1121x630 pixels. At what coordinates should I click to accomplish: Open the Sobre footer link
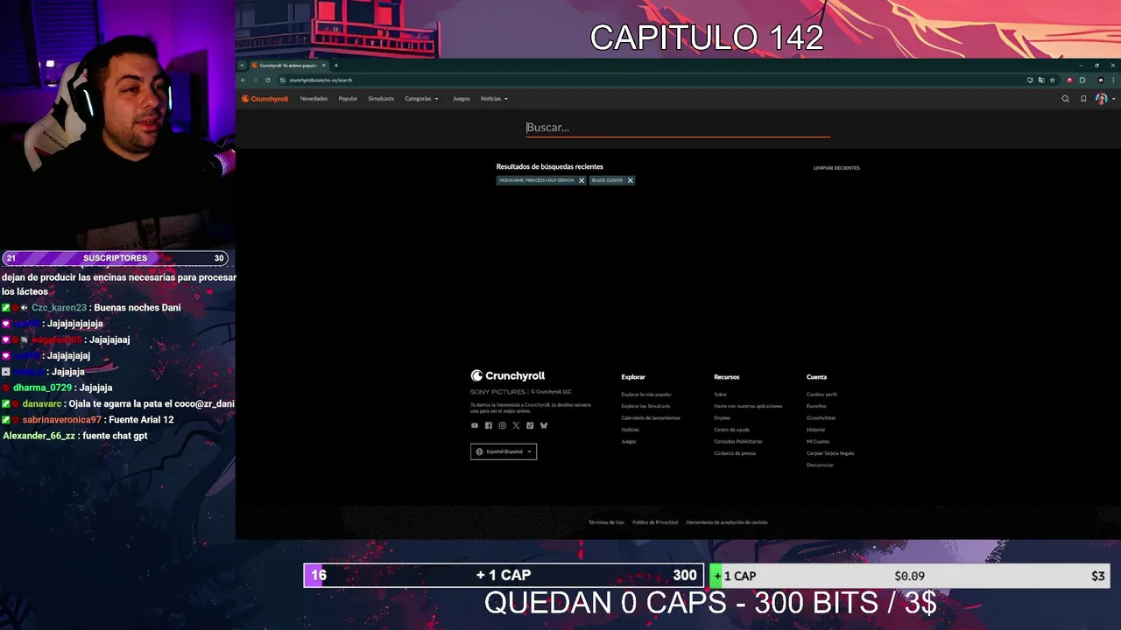pyautogui.click(x=720, y=395)
